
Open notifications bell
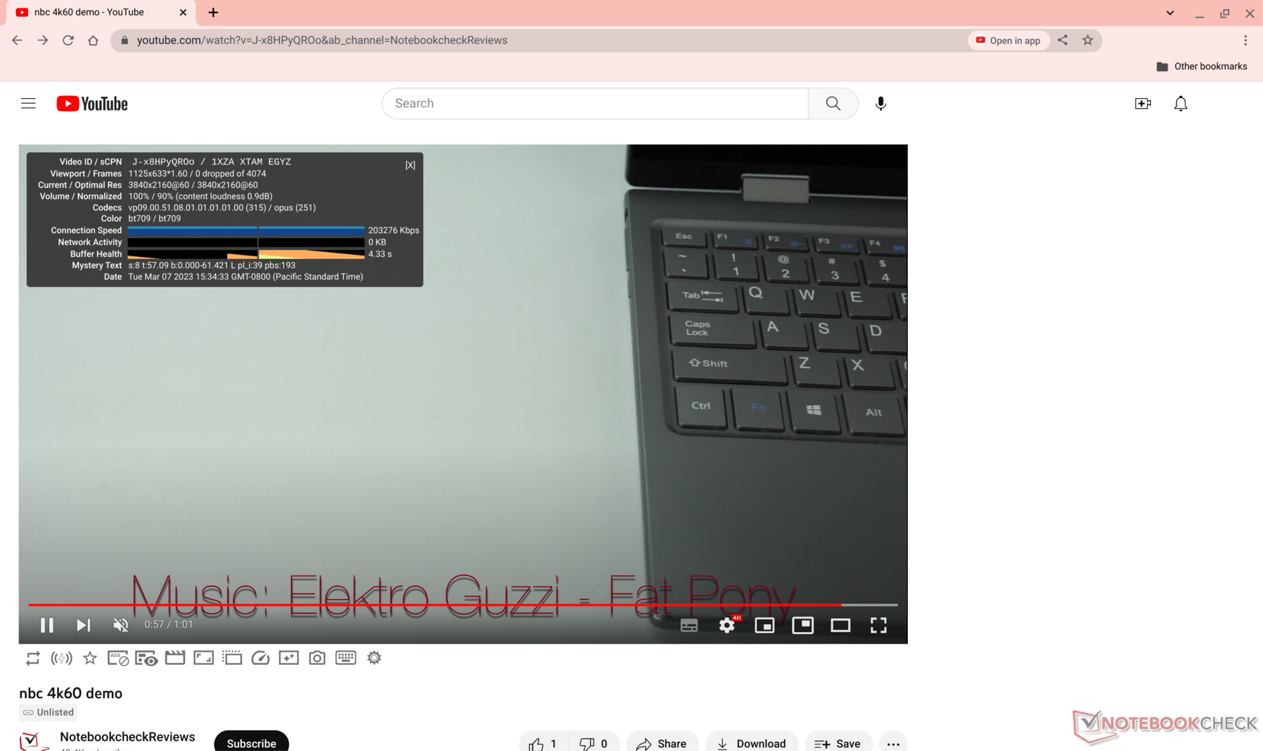[1180, 103]
